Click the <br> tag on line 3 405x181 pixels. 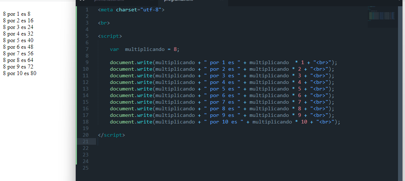(x=104, y=23)
